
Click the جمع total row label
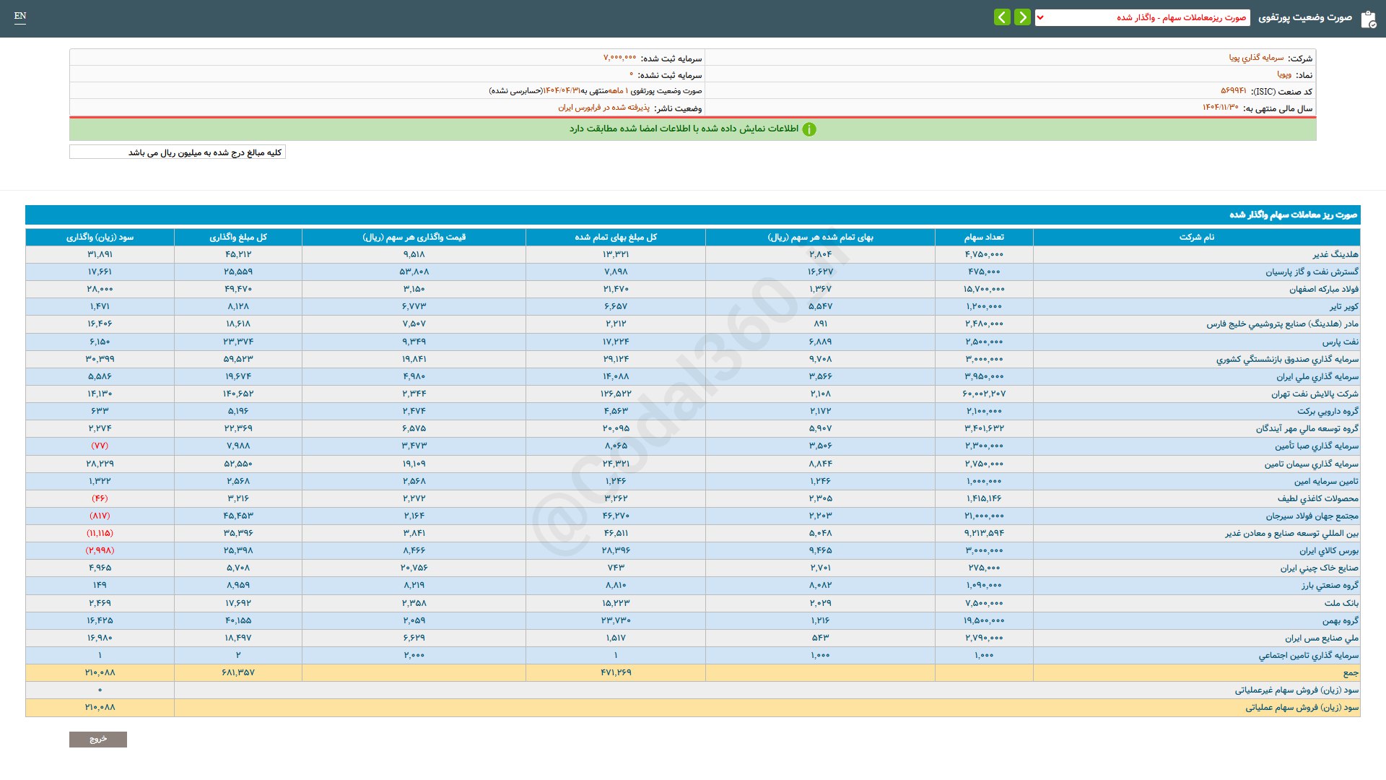coord(1351,672)
